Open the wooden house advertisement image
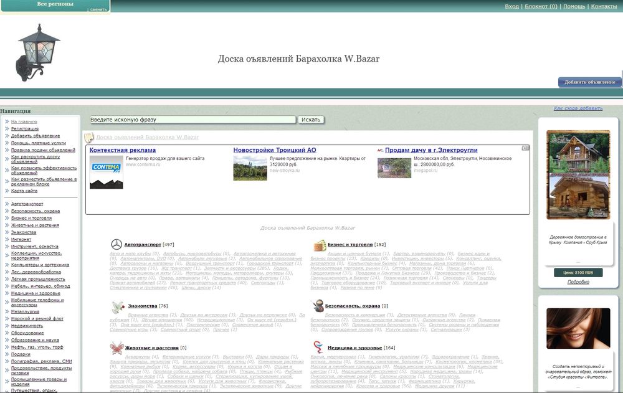Screen dimensions: 623x393 coord(578,175)
